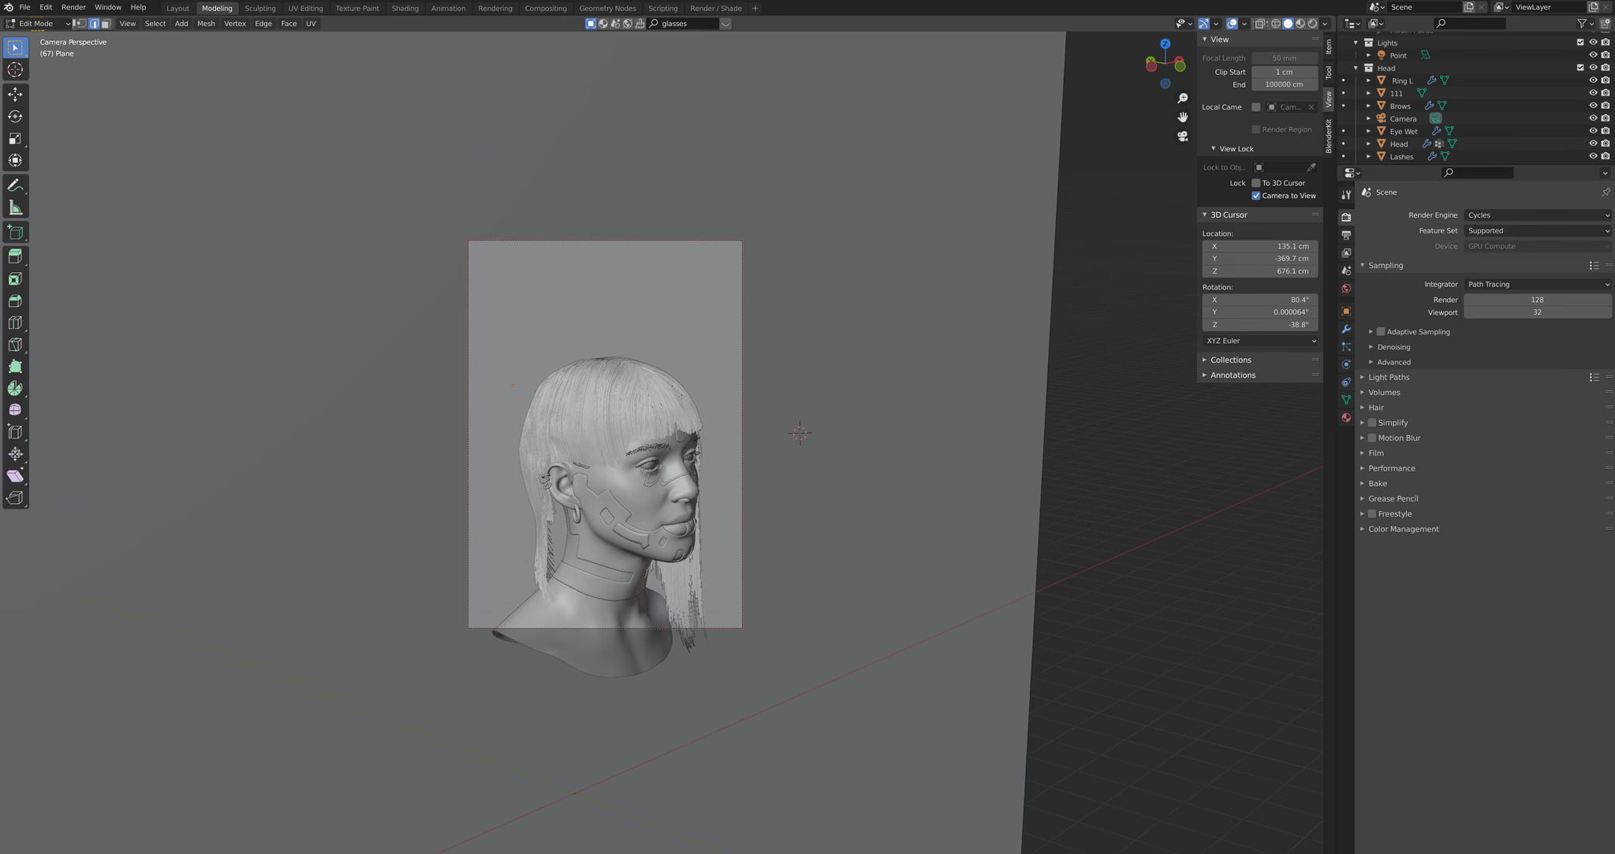Open the XYZ Euler rotation mode dropdown
The image size is (1615, 854).
click(1260, 341)
